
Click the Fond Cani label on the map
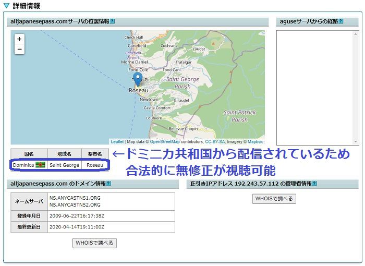coord(172,70)
